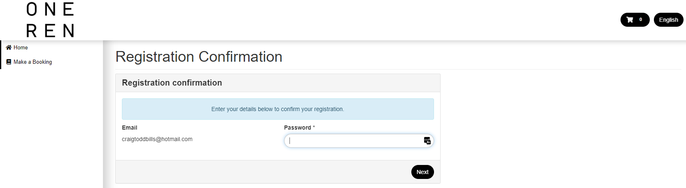
Task: Go to Home in the sidebar
Action: pyautogui.click(x=21, y=48)
